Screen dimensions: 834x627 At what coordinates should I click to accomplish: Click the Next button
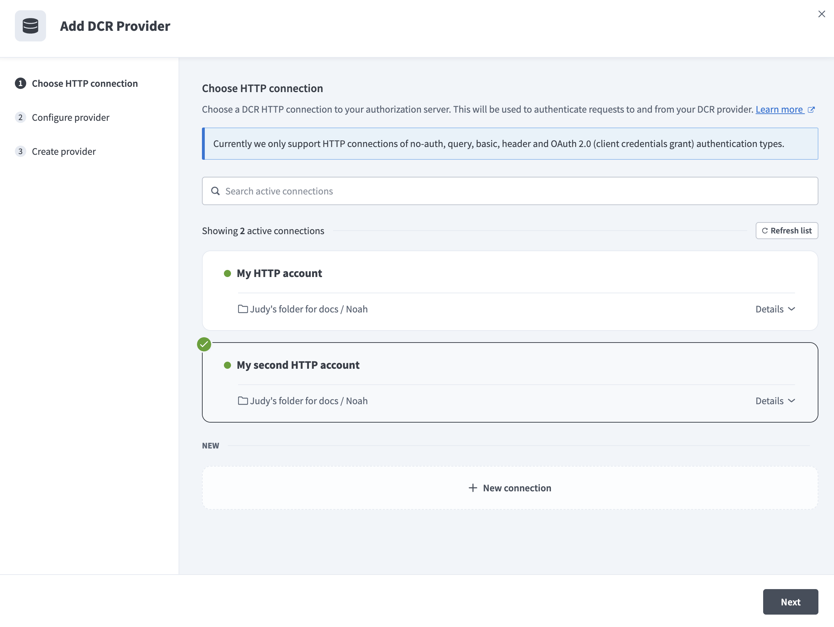(790, 602)
